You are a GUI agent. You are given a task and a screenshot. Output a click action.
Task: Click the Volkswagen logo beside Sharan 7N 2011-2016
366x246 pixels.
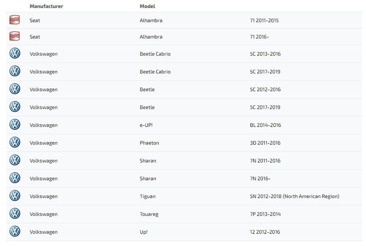pos(15,160)
